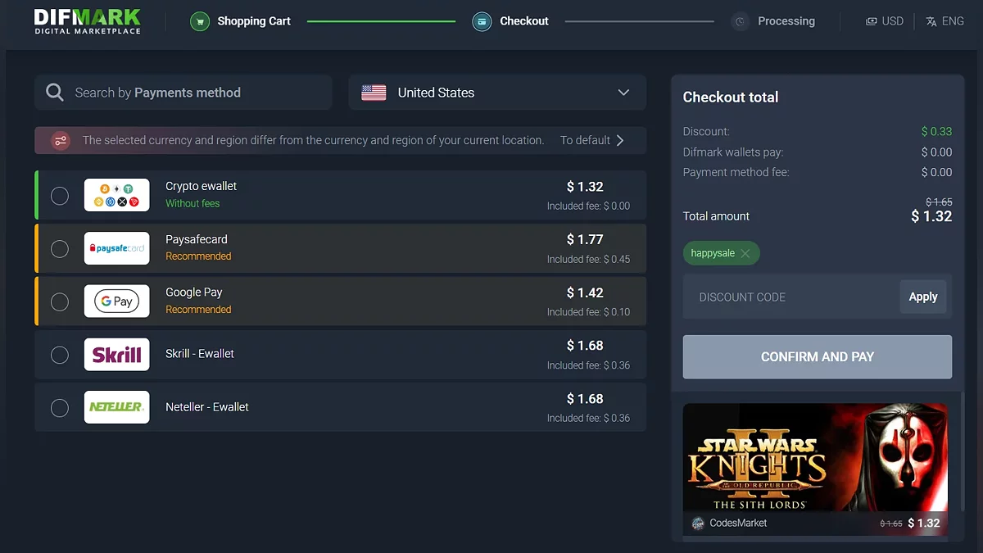Open the ENG language selector
The width and height of the screenshot is (983, 553).
point(944,21)
